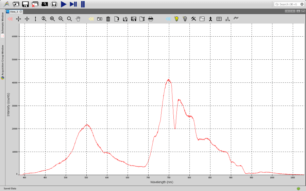Click the Wavelength (nm) axis label
The height and width of the screenshot is (191, 306).
(161, 182)
